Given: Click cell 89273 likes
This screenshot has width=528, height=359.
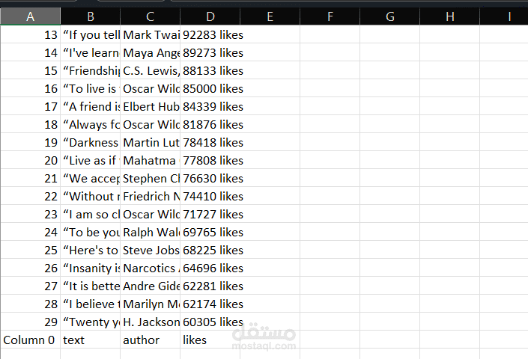Looking at the screenshot, I should tap(210, 52).
